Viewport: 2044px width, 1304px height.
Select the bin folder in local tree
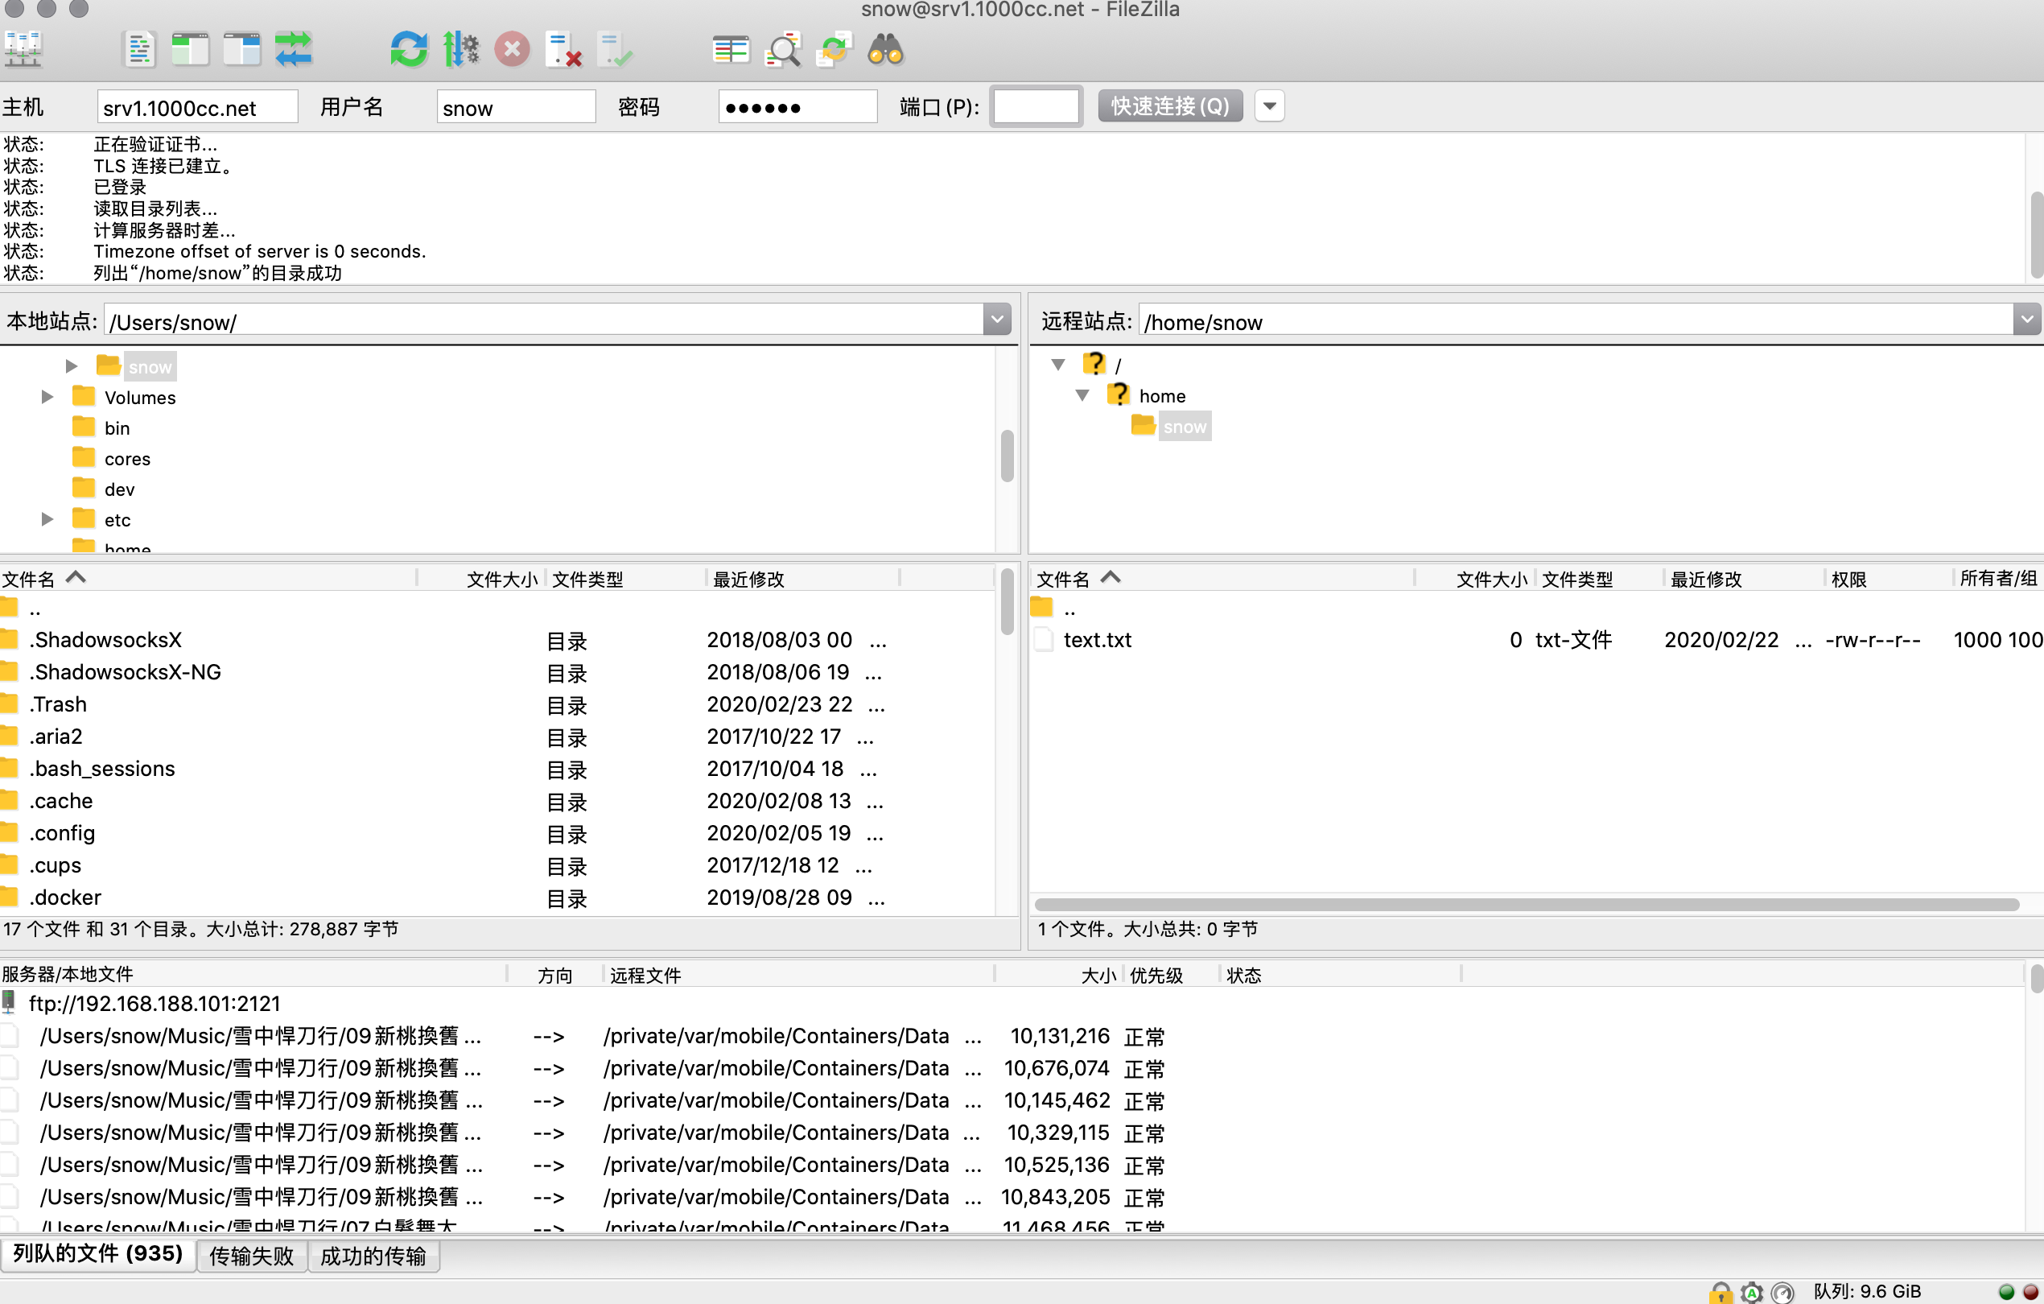pyautogui.click(x=117, y=428)
